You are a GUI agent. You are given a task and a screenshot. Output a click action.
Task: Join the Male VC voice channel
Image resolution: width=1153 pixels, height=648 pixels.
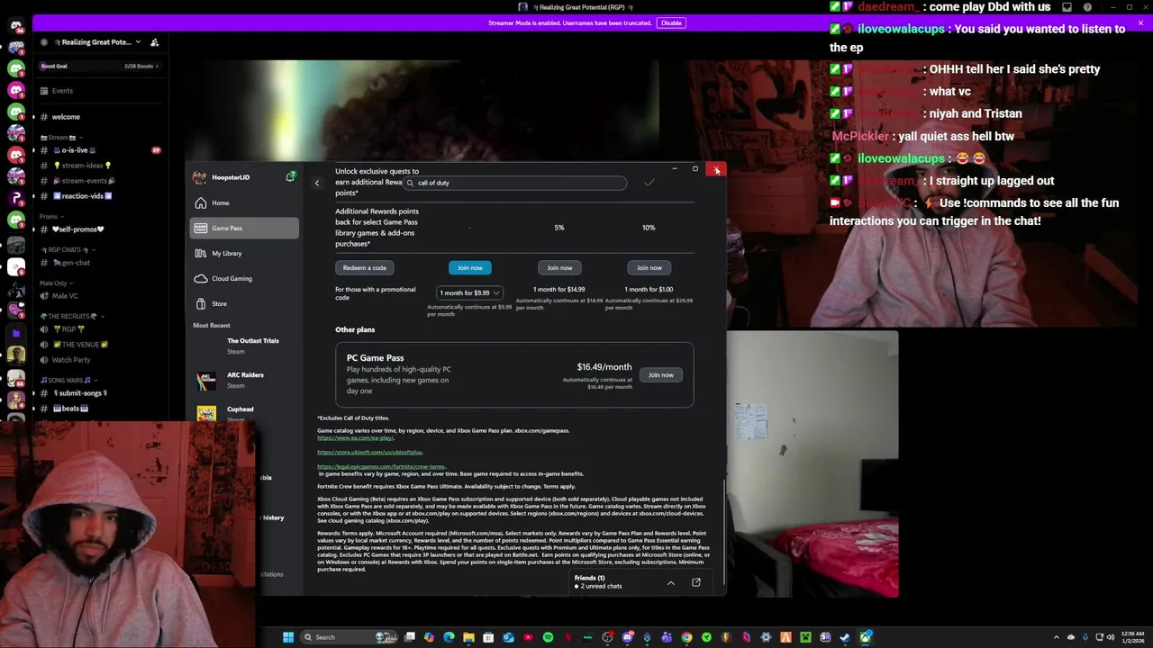coord(99,296)
